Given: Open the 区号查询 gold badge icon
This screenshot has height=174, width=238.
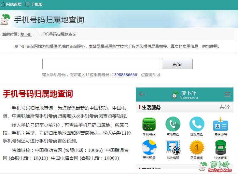Looking at the screenshot, I should point(197,148).
